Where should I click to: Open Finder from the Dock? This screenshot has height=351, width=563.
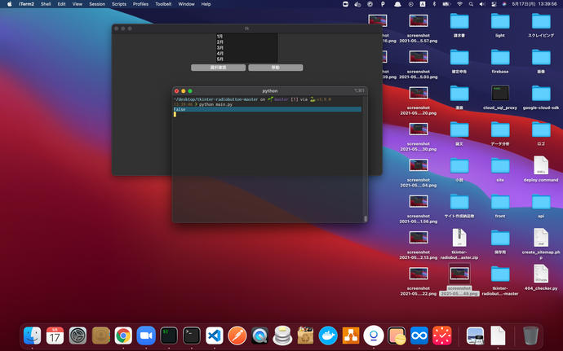(33, 336)
